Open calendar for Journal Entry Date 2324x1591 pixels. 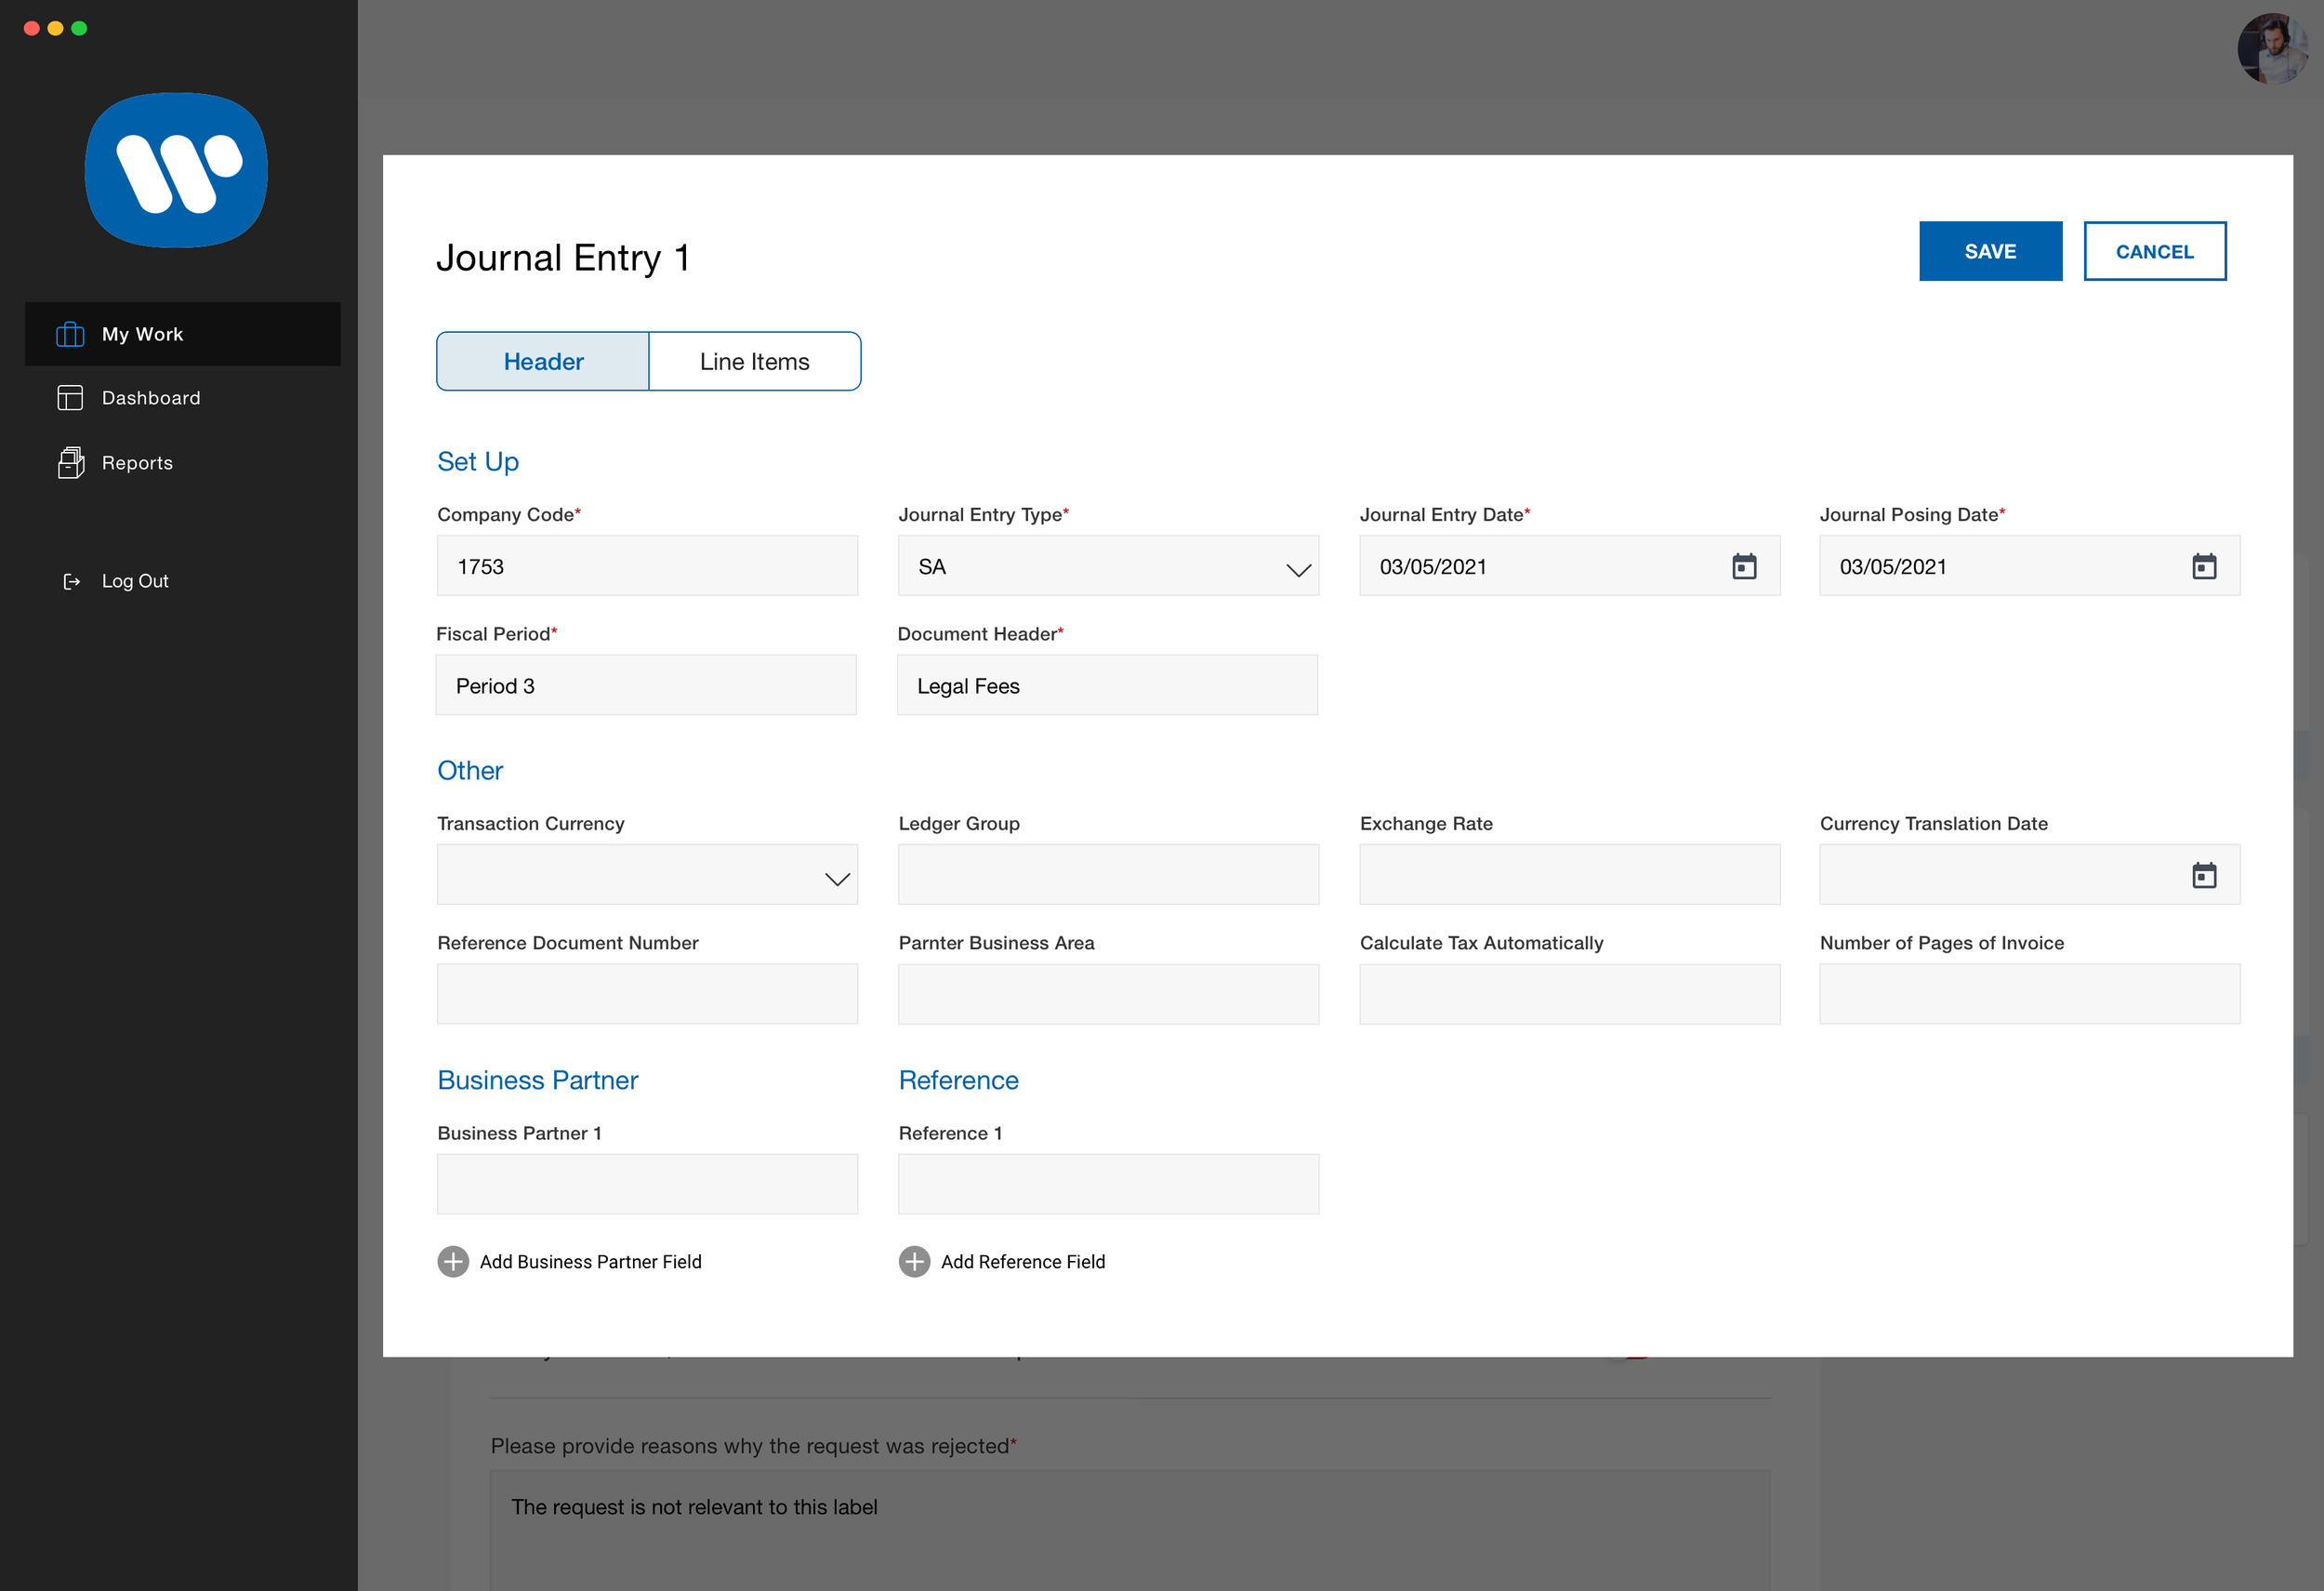[1744, 567]
